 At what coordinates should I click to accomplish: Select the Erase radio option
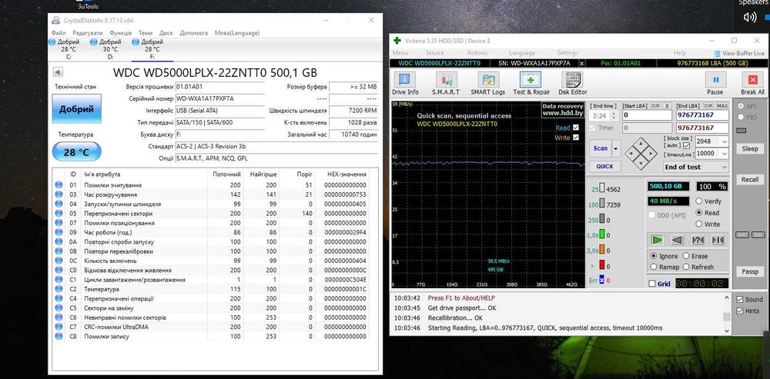(685, 256)
